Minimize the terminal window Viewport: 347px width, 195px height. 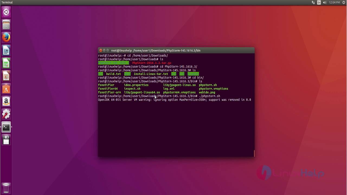[x=104, y=50]
